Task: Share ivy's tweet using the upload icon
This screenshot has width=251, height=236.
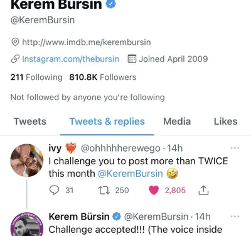Action: click(x=203, y=190)
